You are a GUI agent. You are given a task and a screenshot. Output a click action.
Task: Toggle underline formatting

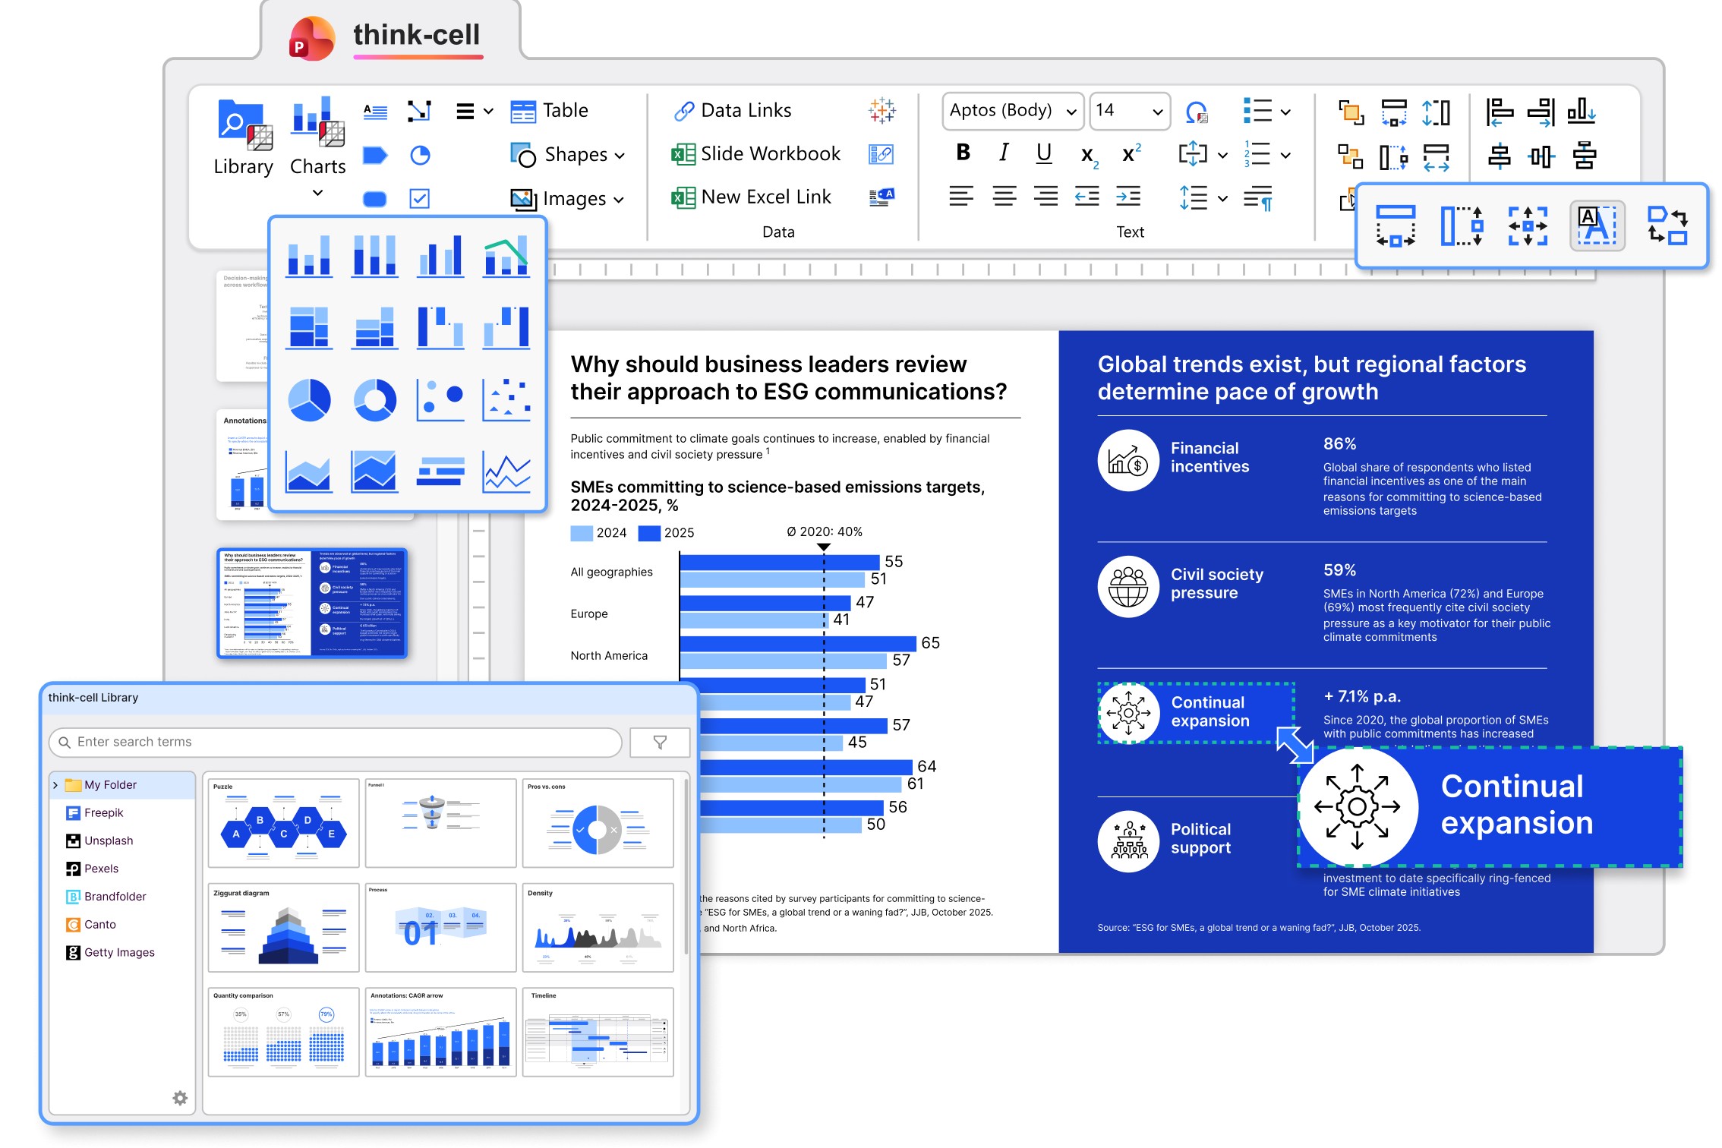[1044, 153]
